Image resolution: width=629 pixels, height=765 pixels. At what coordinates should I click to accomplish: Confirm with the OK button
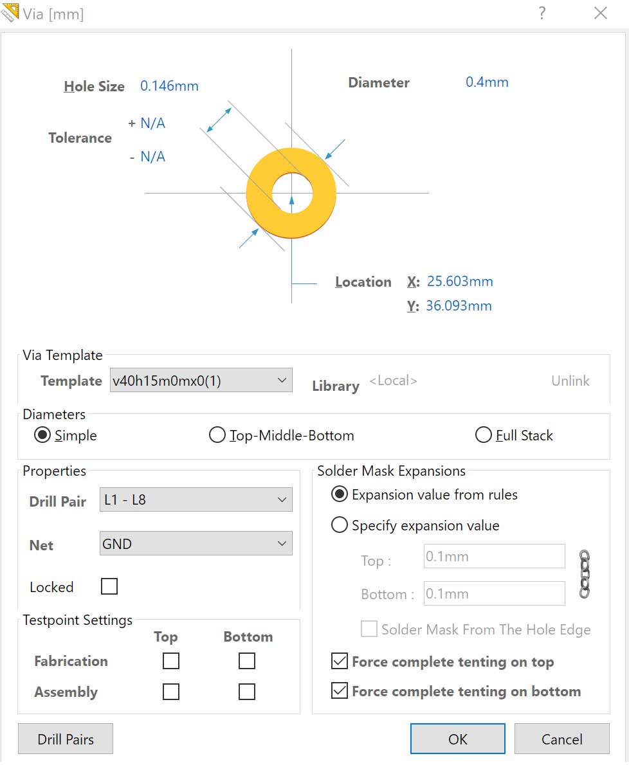click(457, 739)
